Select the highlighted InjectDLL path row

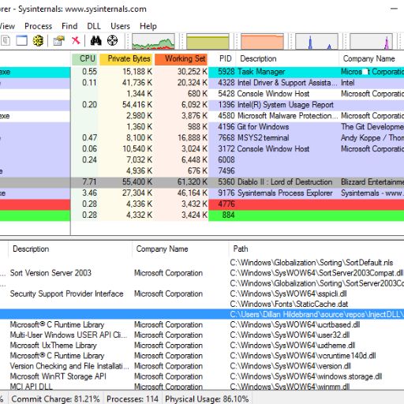(202, 314)
